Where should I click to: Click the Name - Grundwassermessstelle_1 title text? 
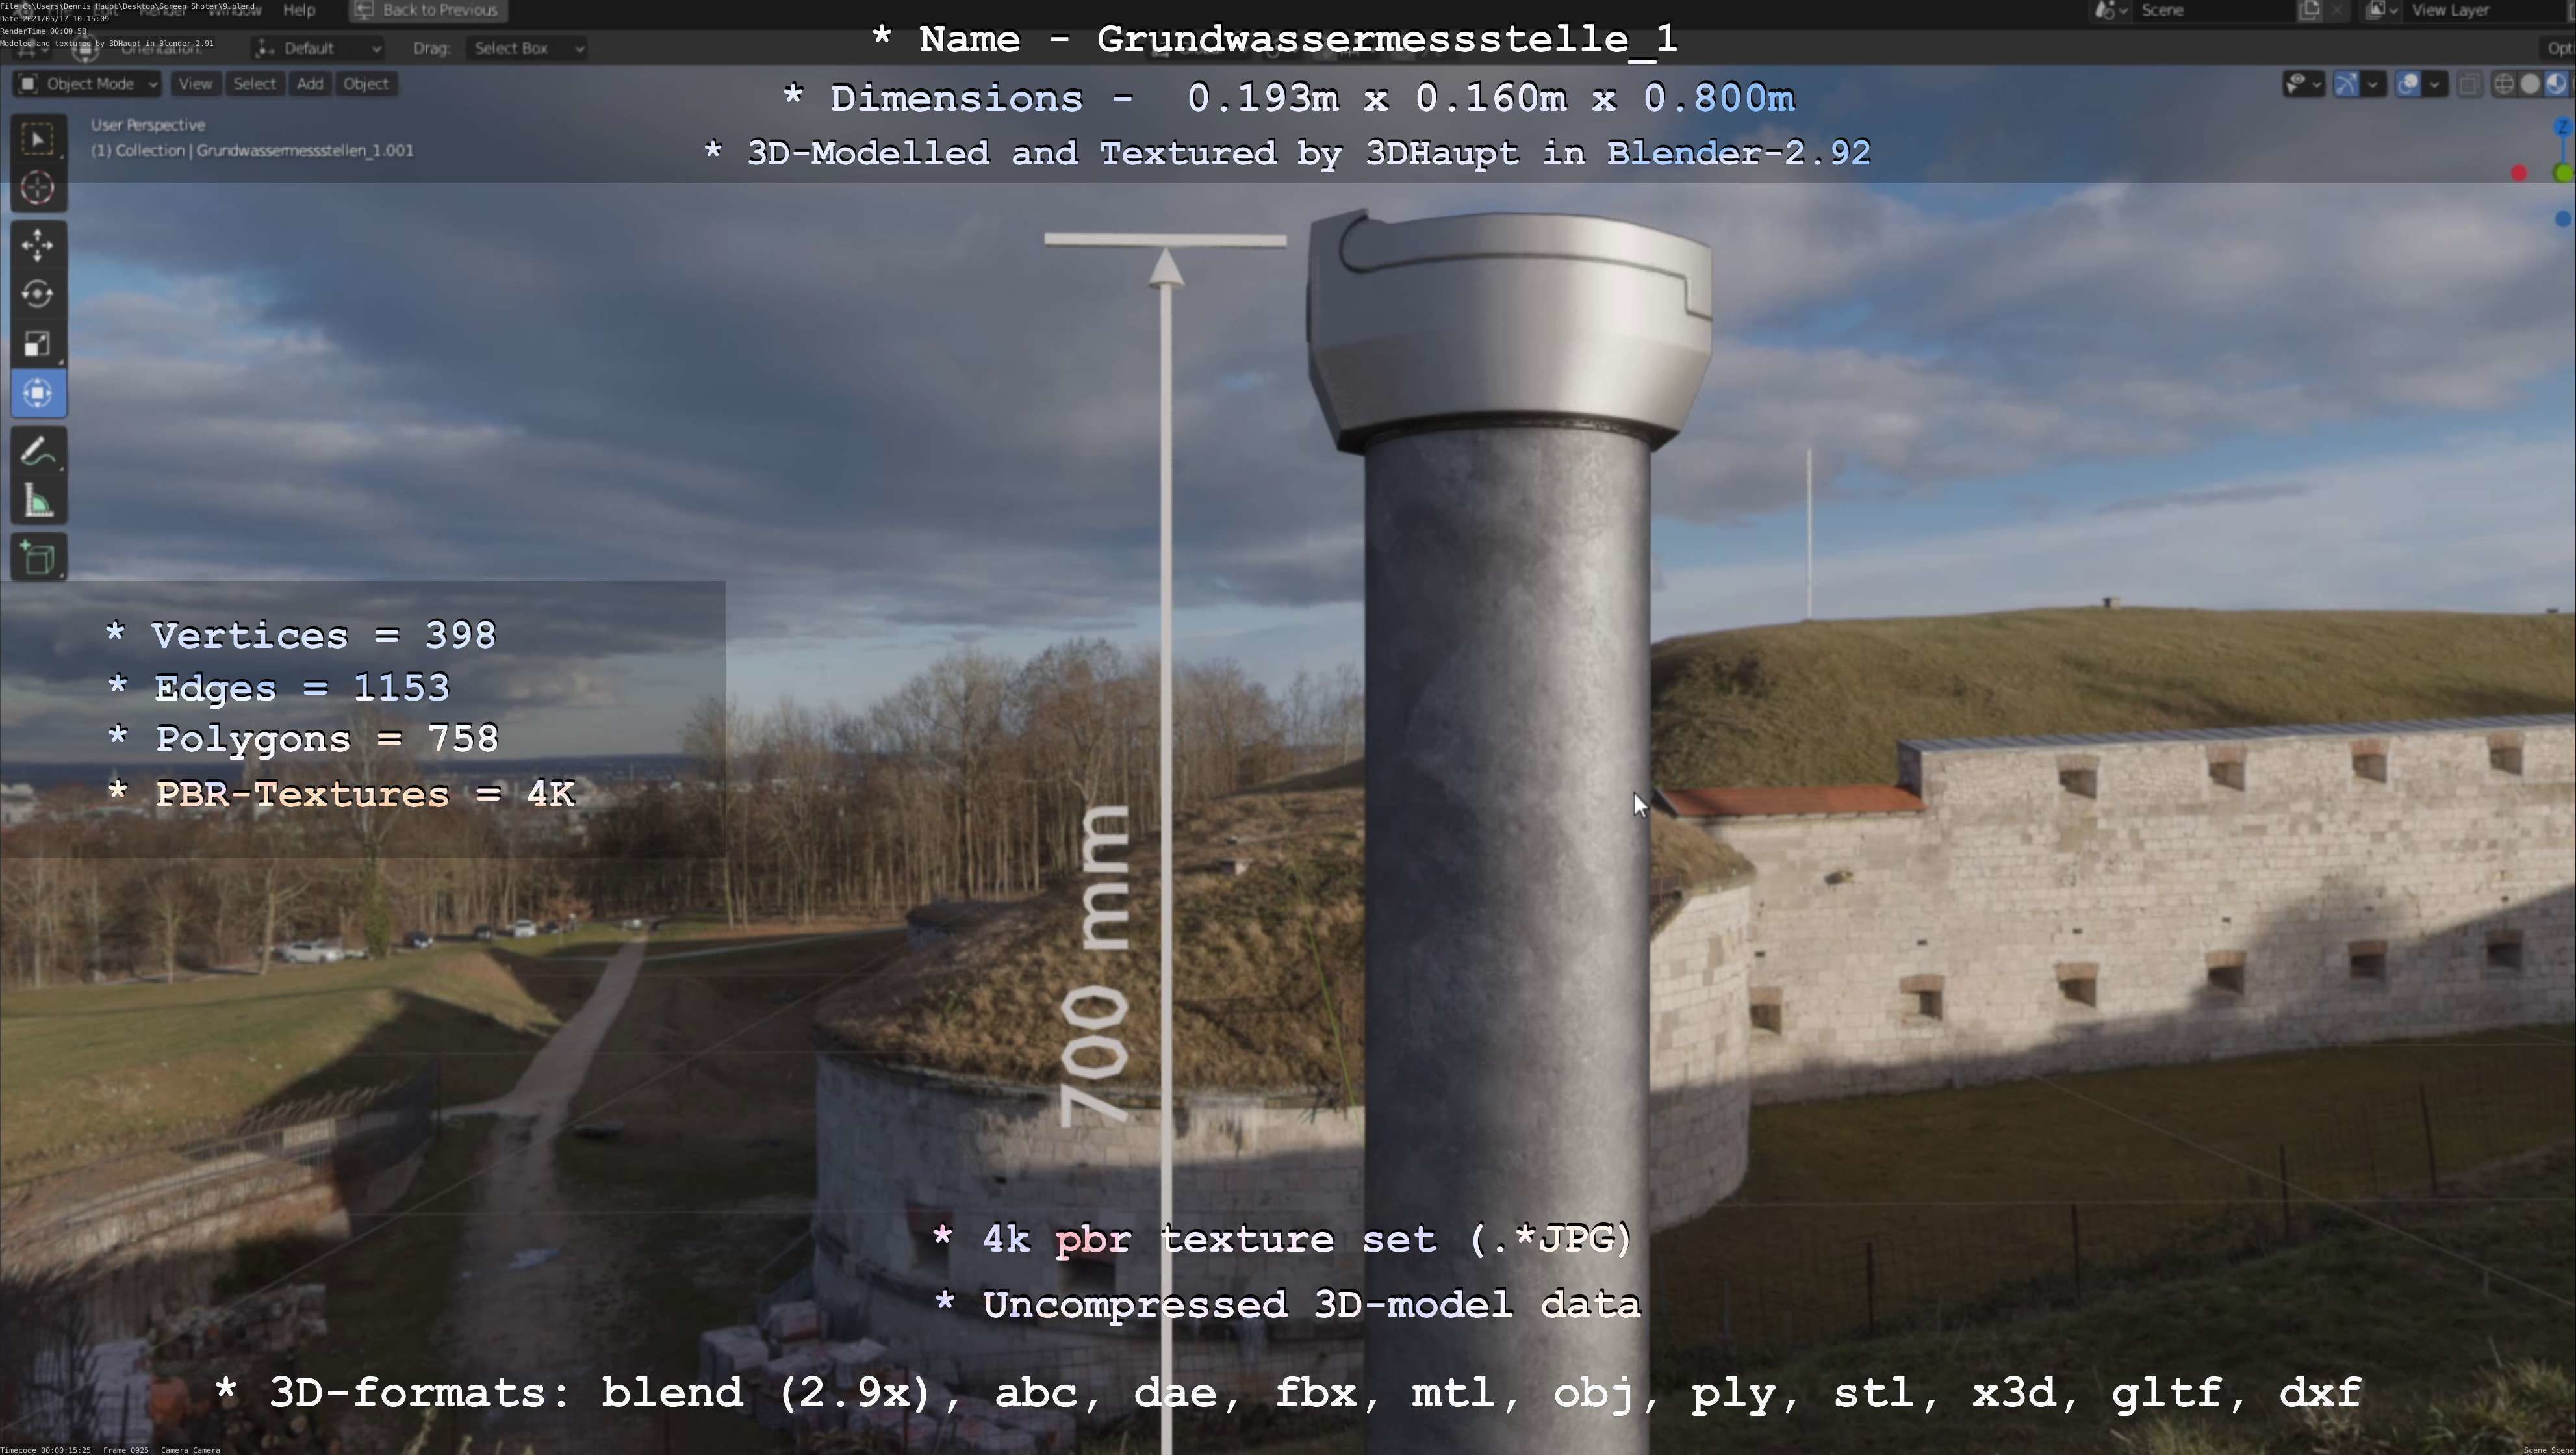pos(1275,39)
